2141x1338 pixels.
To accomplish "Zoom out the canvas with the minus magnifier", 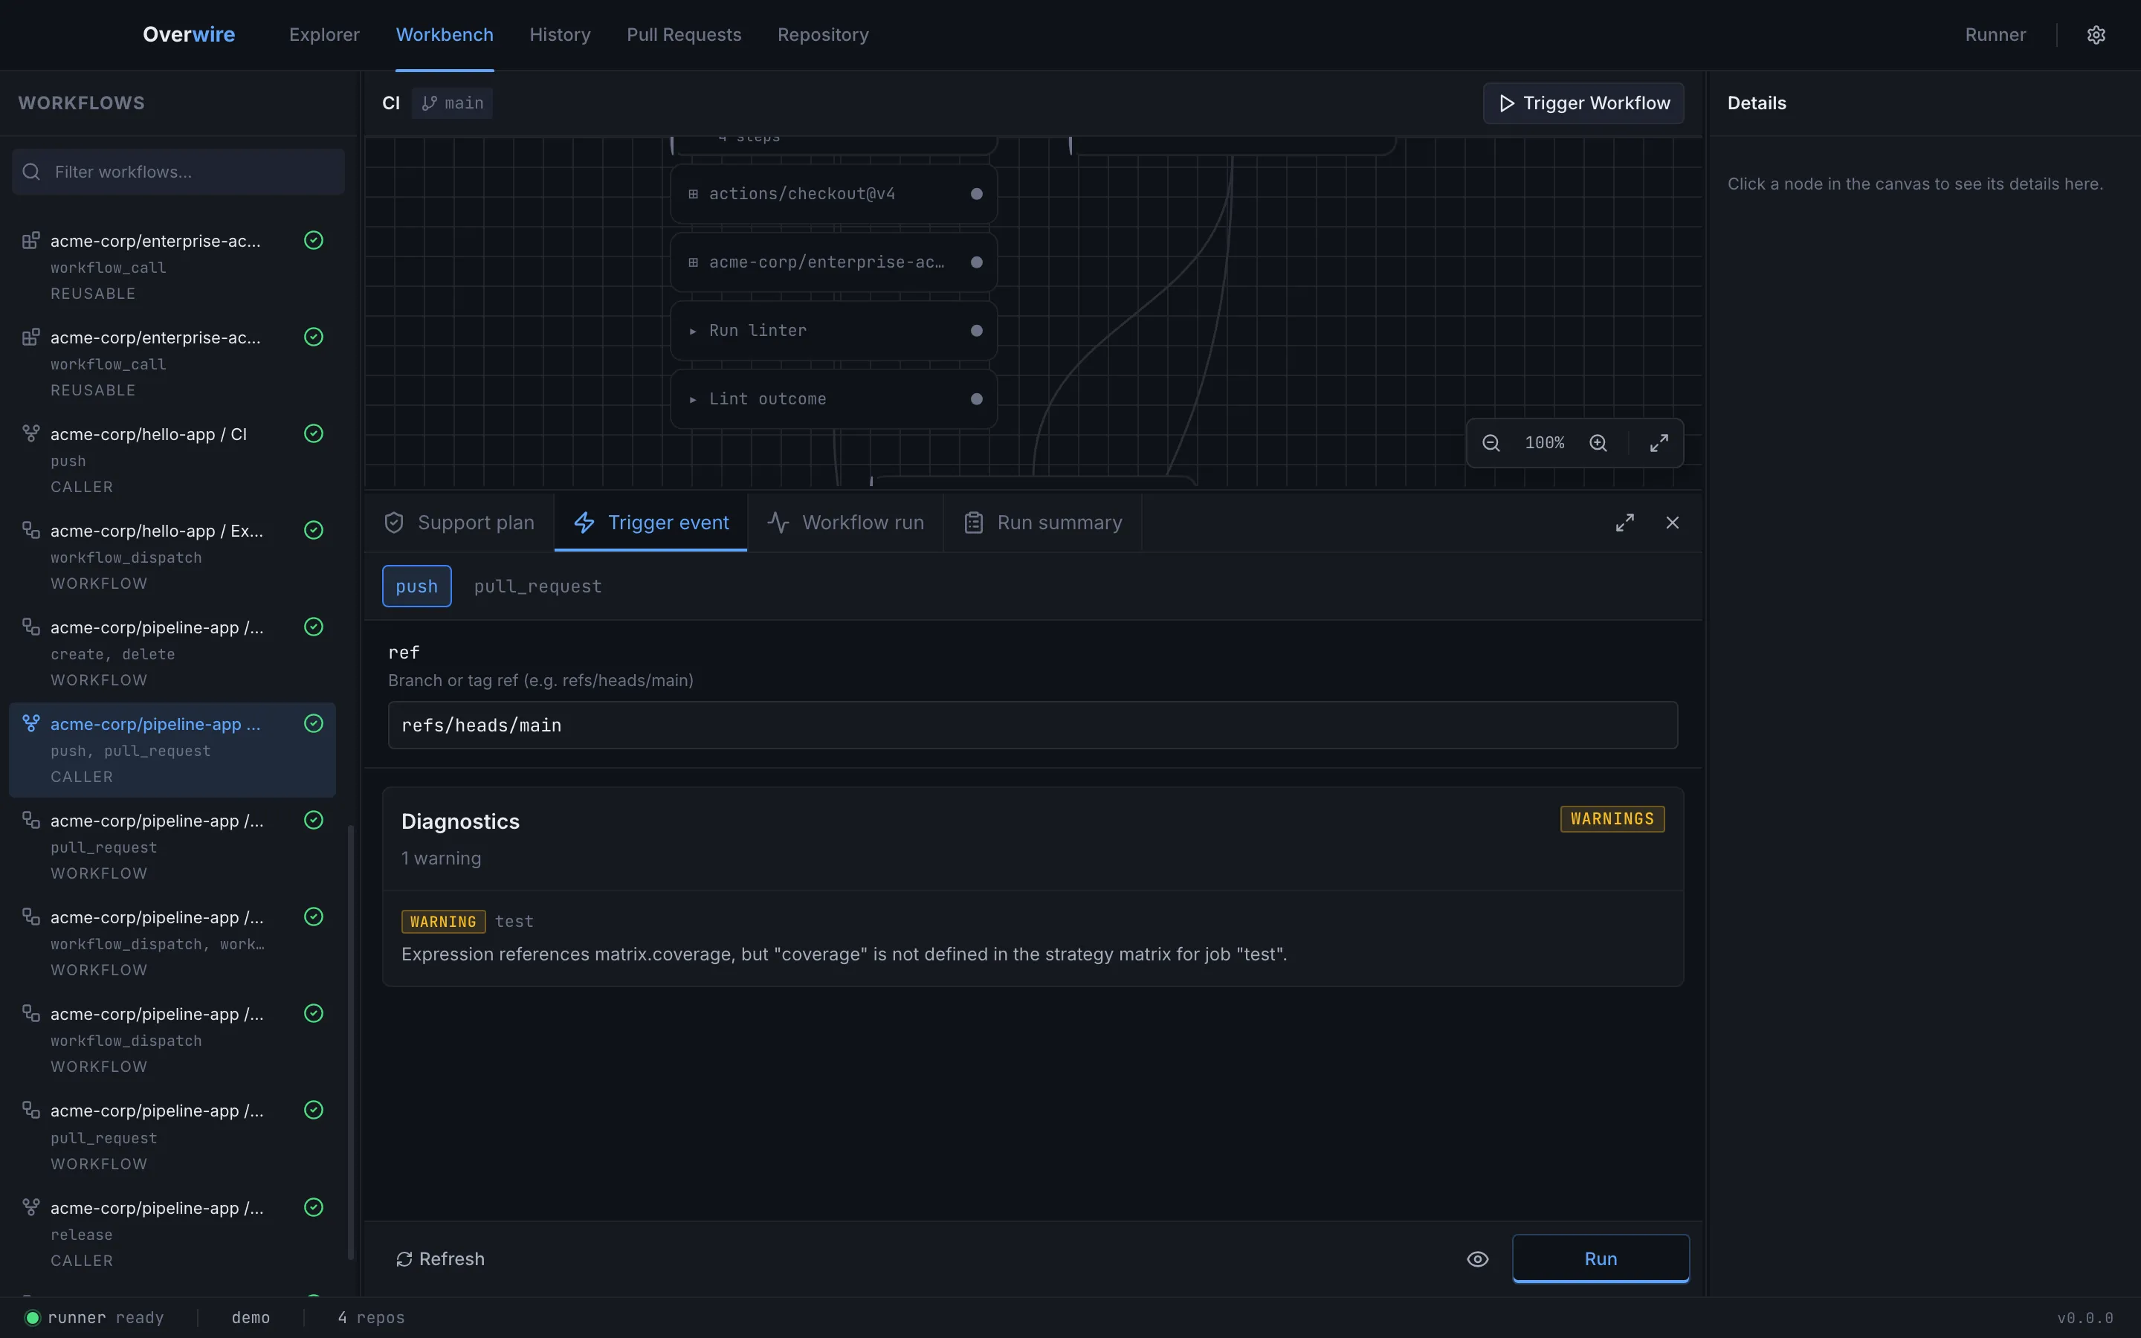I will 1491,442.
